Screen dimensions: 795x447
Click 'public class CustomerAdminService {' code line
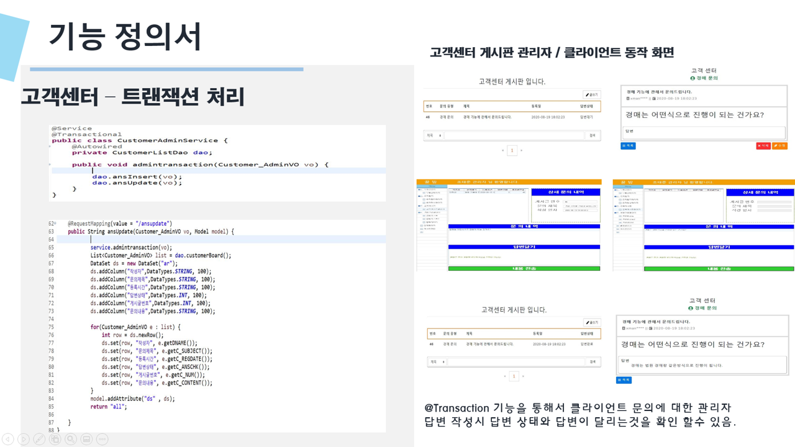click(140, 140)
